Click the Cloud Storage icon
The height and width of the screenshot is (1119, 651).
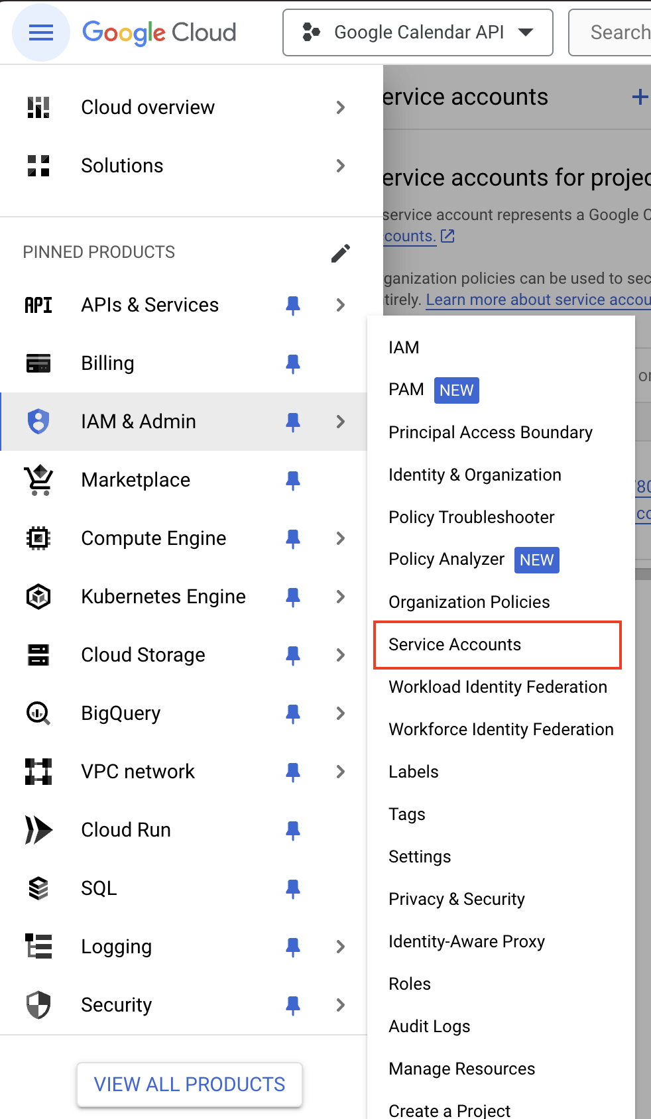coord(38,655)
